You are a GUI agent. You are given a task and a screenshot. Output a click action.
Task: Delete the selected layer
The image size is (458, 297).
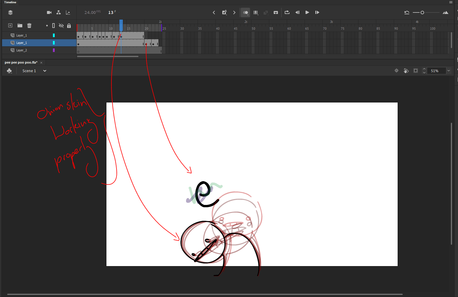pyautogui.click(x=29, y=26)
